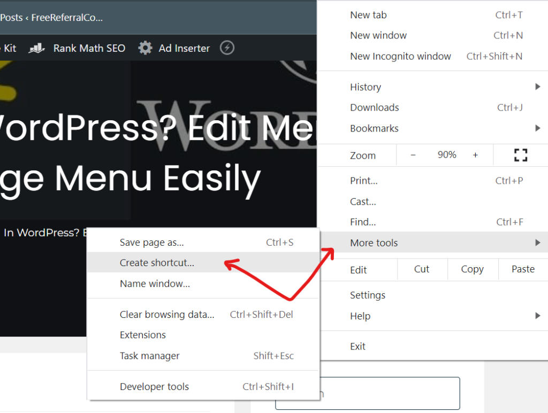
Task: Open the Task manager
Action: click(149, 356)
